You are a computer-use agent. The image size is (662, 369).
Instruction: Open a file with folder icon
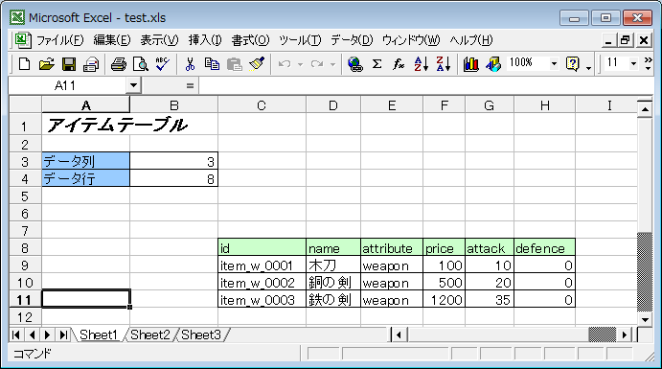pyautogui.click(x=46, y=64)
